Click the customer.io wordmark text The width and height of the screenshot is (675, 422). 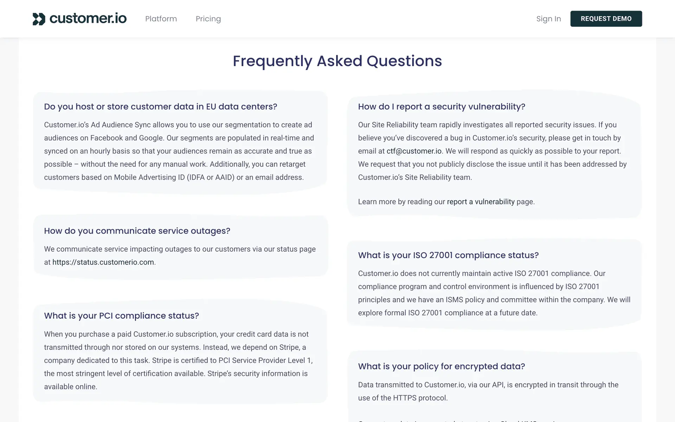(88, 19)
